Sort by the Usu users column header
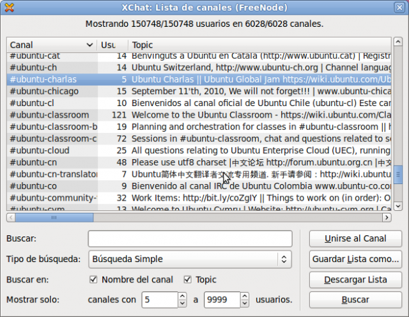This screenshot has width=409, height=317. click(112, 45)
